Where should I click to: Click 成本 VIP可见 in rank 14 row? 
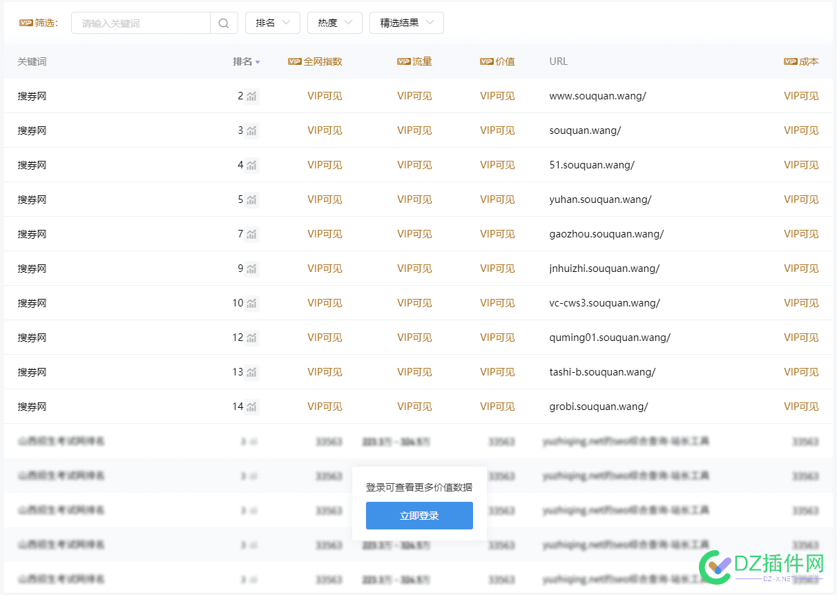pyautogui.click(x=801, y=407)
